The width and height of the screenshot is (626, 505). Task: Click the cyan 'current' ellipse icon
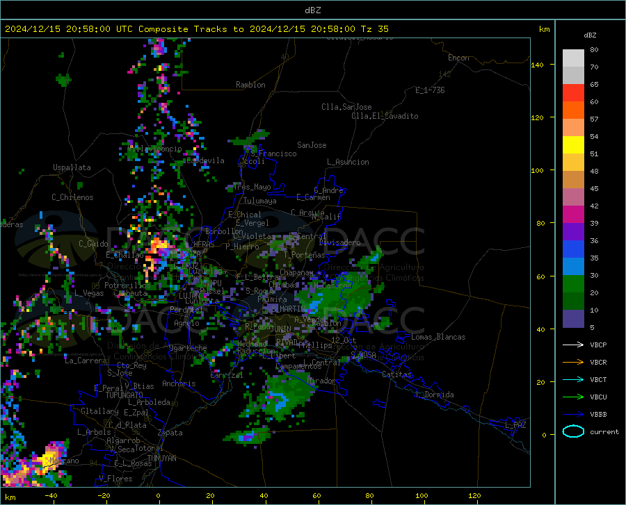573,431
